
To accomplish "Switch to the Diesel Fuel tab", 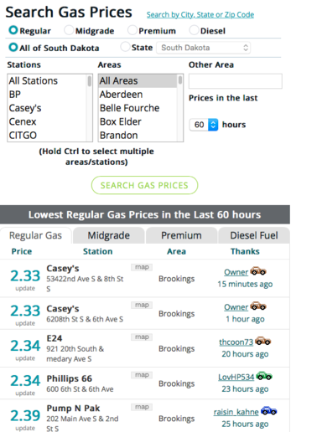I will click(254, 235).
